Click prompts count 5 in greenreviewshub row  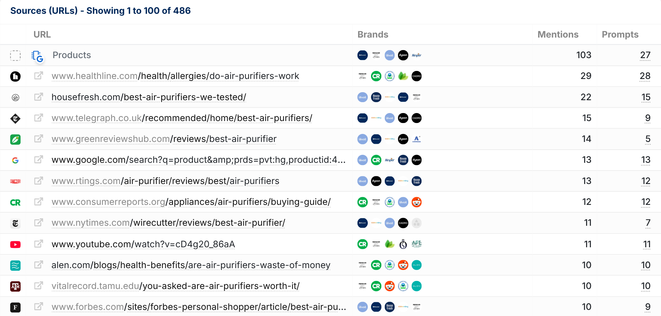tap(648, 139)
